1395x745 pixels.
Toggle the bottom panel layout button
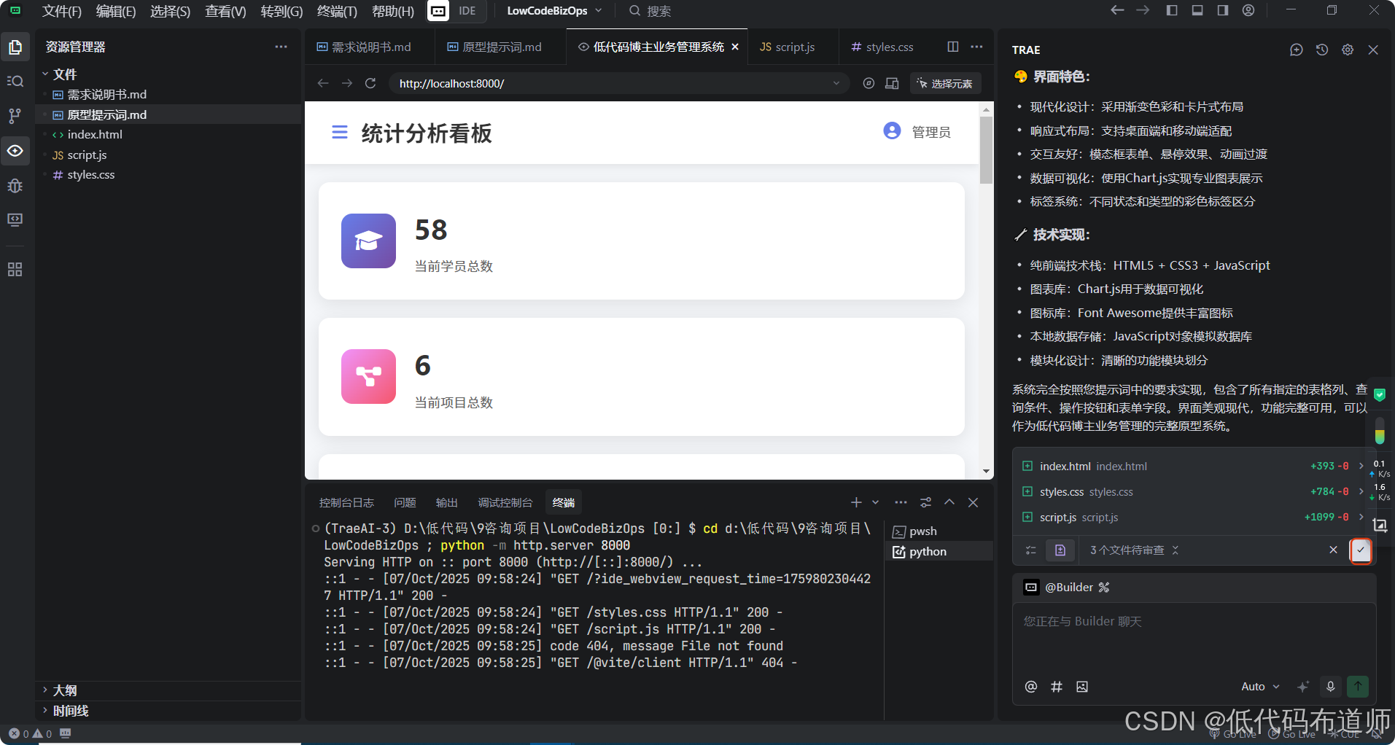tap(1197, 10)
